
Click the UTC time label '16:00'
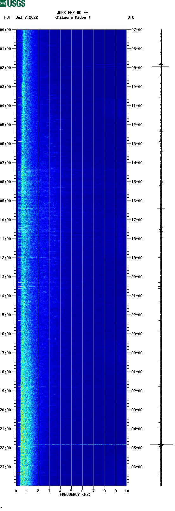tap(137, 201)
